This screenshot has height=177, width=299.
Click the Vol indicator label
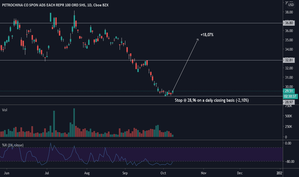[4, 110]
